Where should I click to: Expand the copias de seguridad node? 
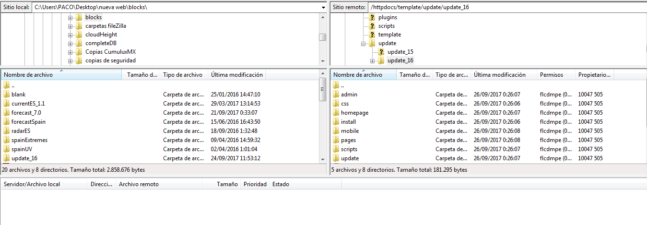(x=70, y=60)
